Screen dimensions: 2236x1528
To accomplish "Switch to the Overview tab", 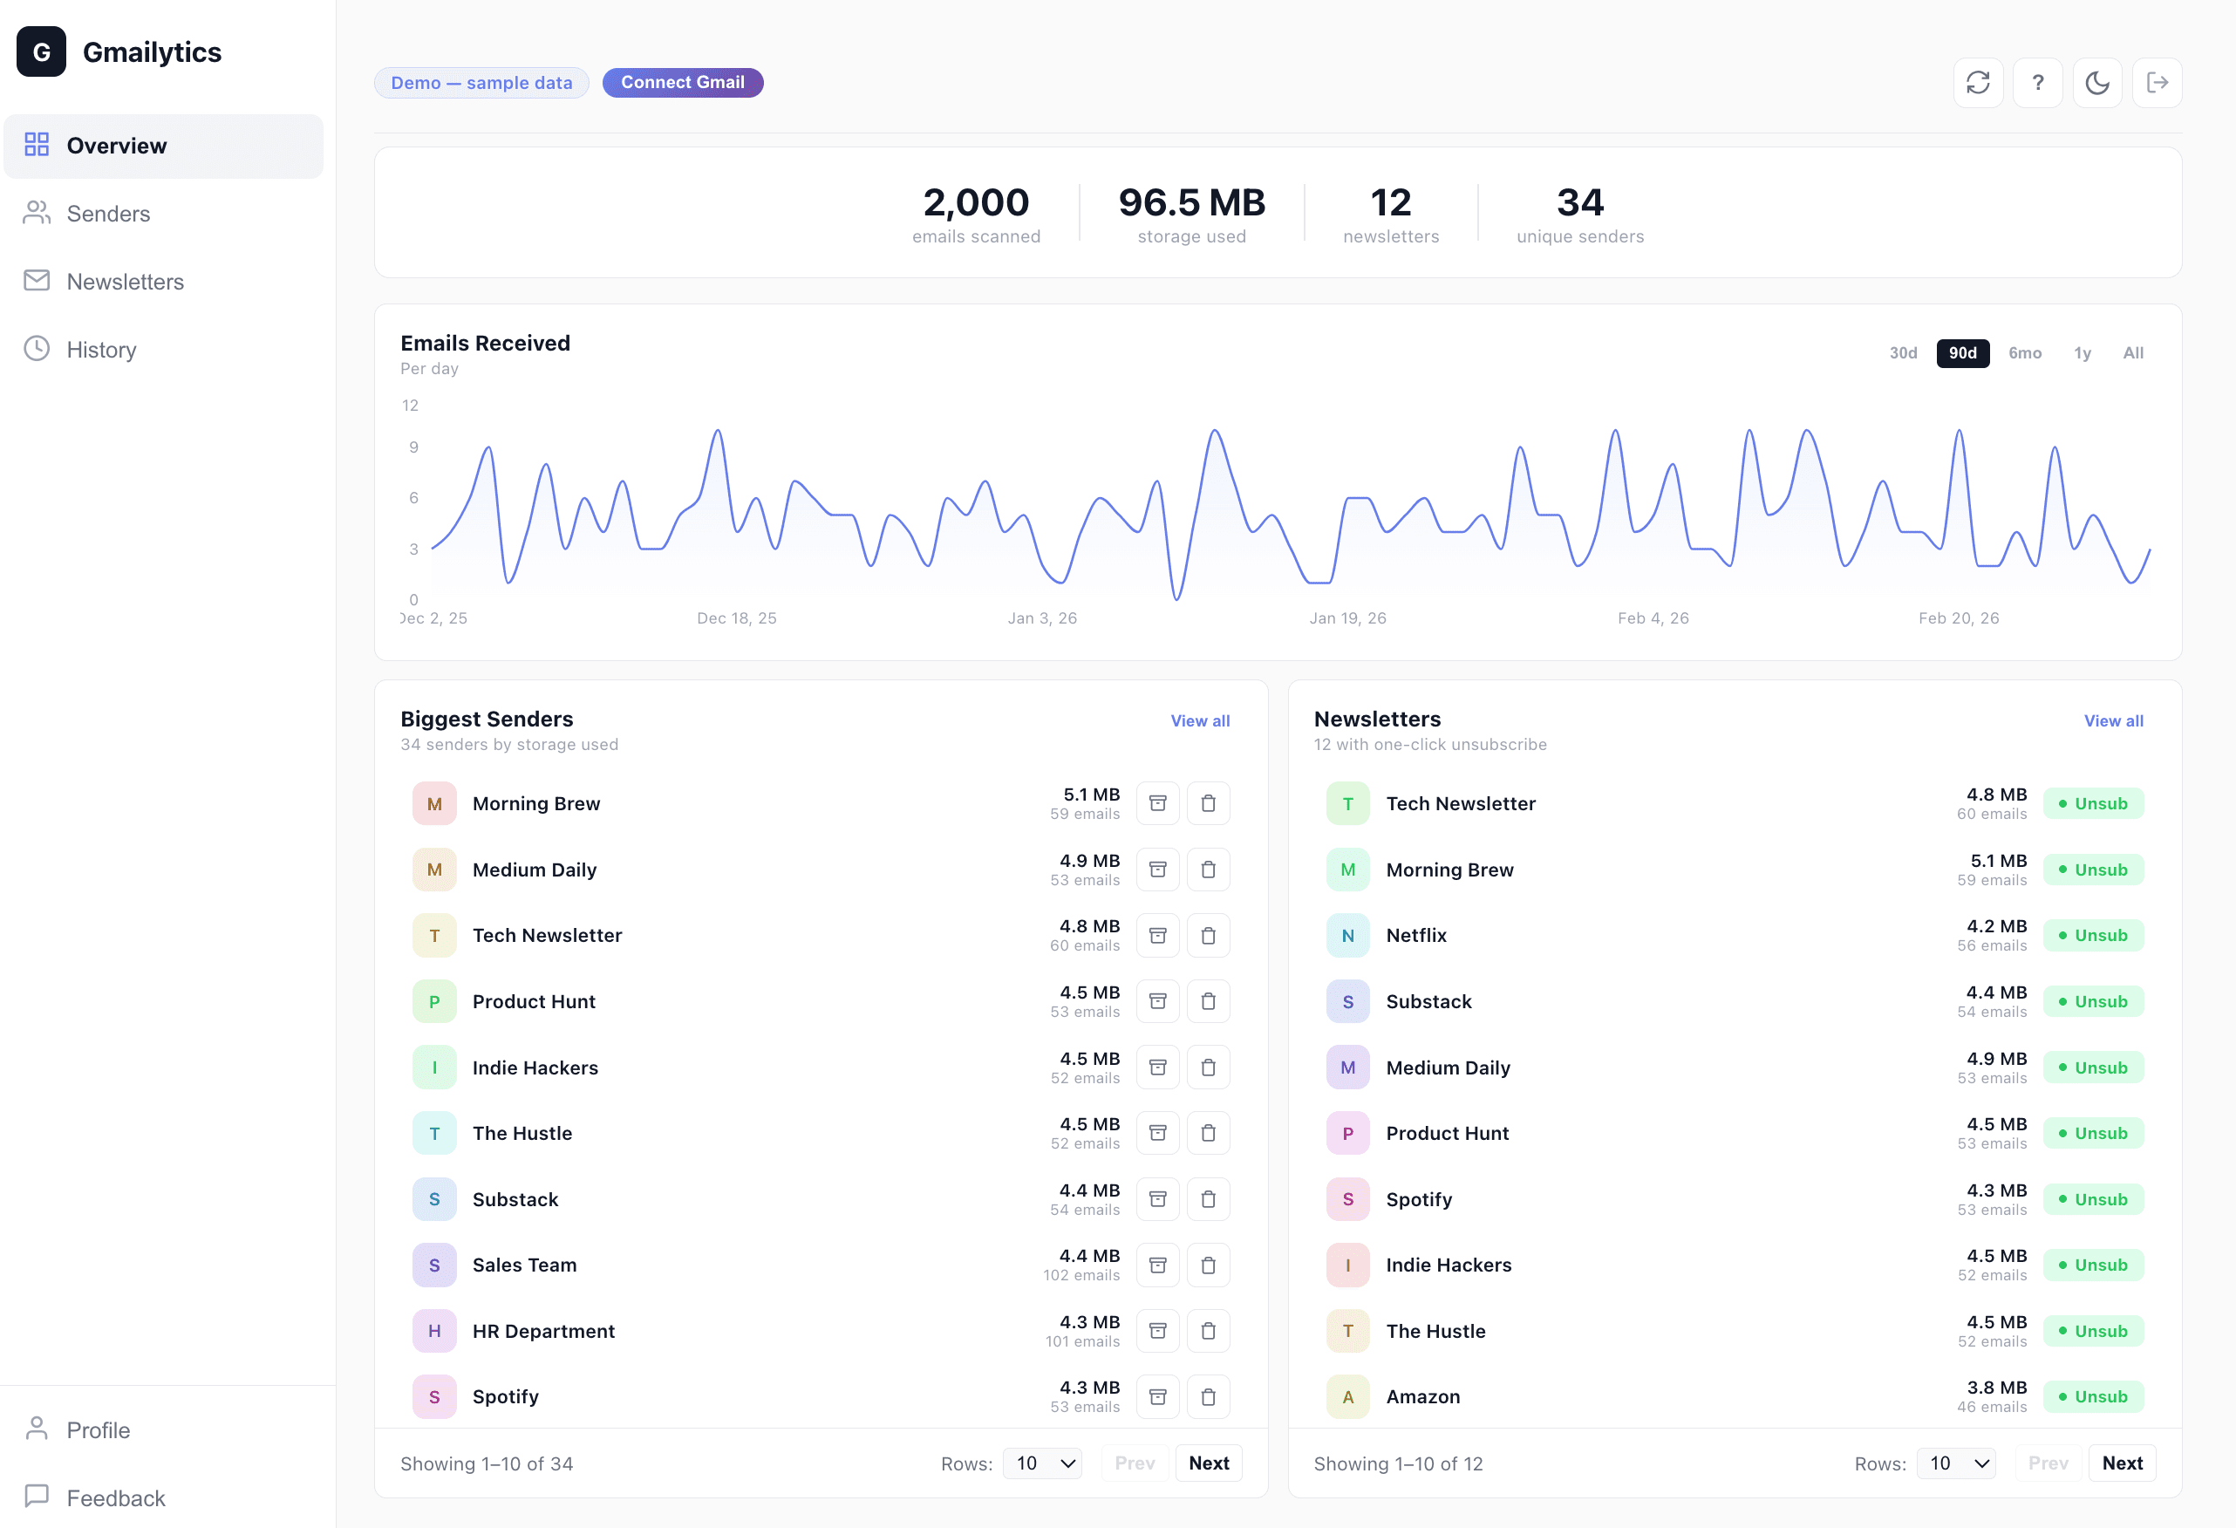I will point(116,146).
